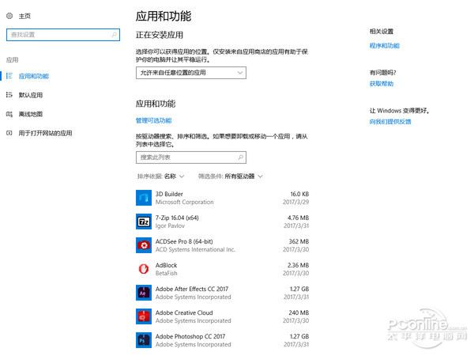The height and width of the screenshot is (356, 474).
Task: Click the Adobe Creative Cloud icon
Action: coord(144,316)
